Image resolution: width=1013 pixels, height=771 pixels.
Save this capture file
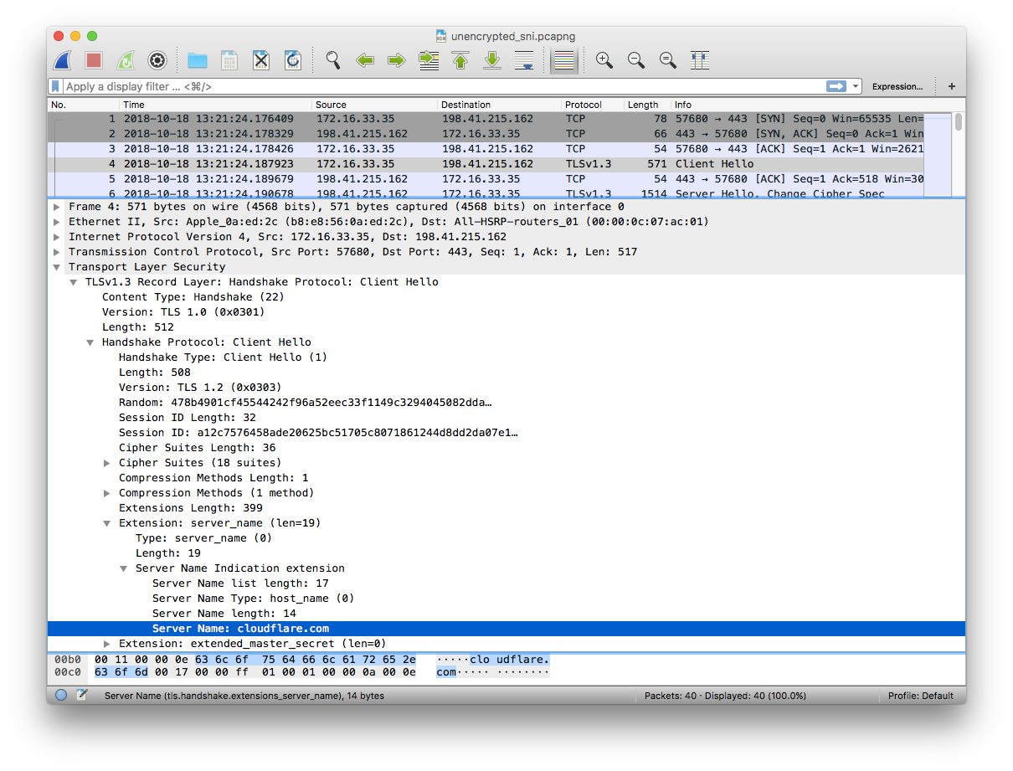[229, 60]
